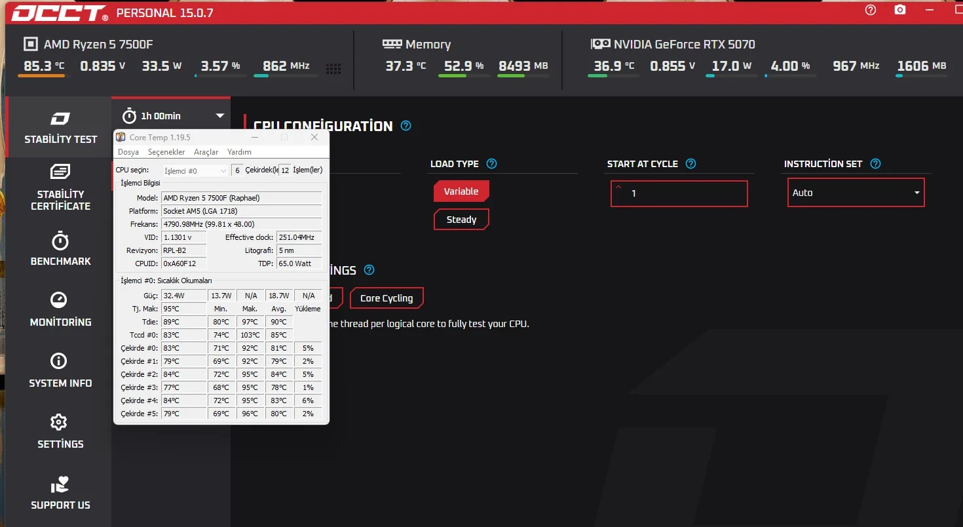Select the Variable load type

[x=461, y=191]
